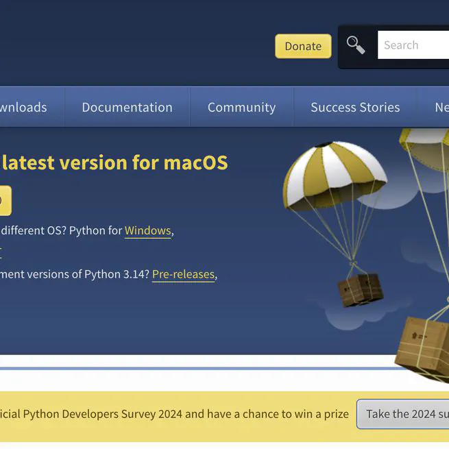Click the magnifying glass search icon
This screenshot has height=449, width=449.
356,45
